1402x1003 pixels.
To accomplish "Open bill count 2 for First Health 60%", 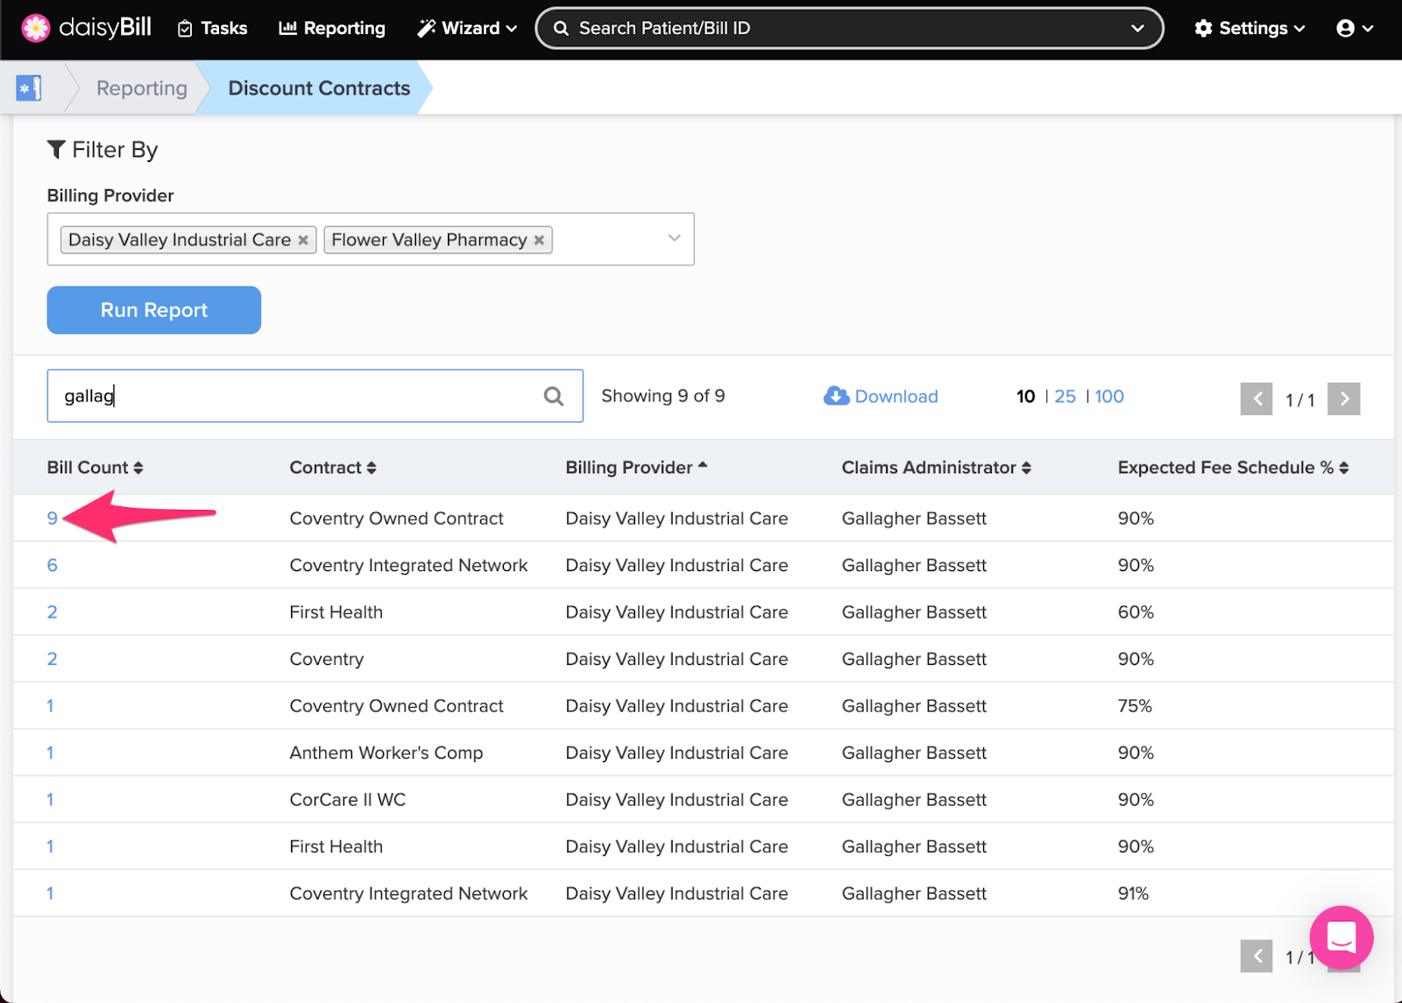I will 53,612.
